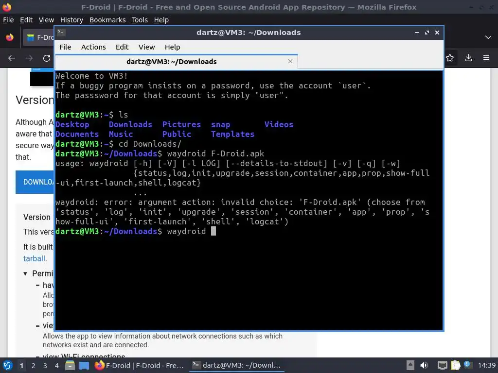The height and width of the screenshot is (373, 498).
Task: Open the Firefox downloads panel
Action: pos(468,58)
